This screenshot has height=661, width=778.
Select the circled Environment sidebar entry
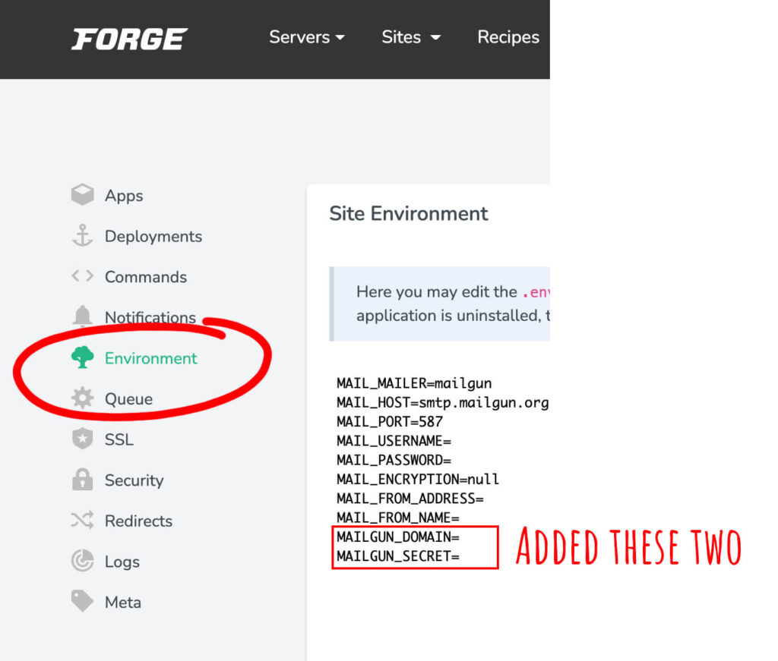click(150, 357)
